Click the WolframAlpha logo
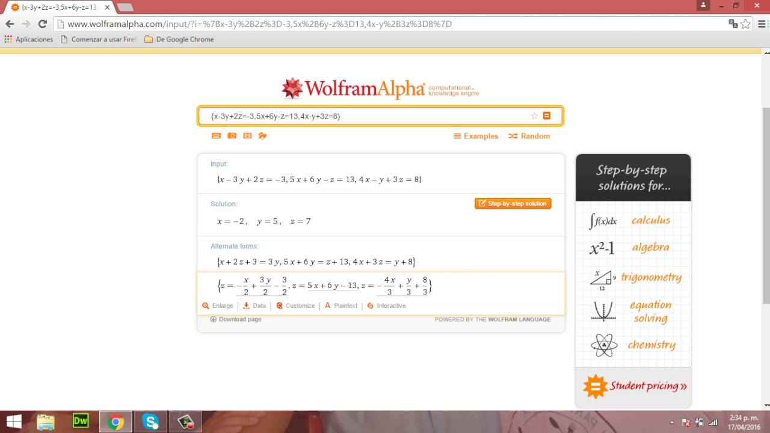Image resolution: width=770 pixels, height=433 pixels. click(x=380, y=89)
